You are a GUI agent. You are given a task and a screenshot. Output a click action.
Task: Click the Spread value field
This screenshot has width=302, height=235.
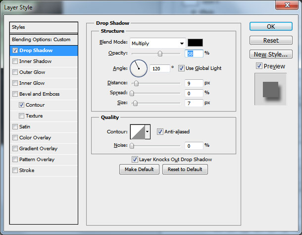point(194,93)
